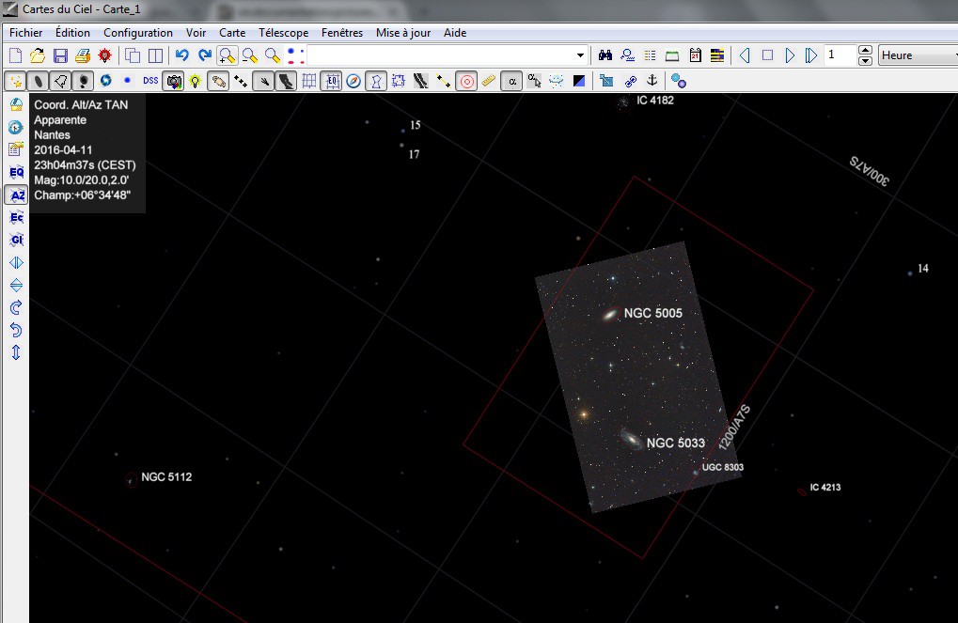The height and width of the screenshot is (623, 958).
Task: Step time backward with the left triangle
Action: pyautogui.click(x=745, y=55)
